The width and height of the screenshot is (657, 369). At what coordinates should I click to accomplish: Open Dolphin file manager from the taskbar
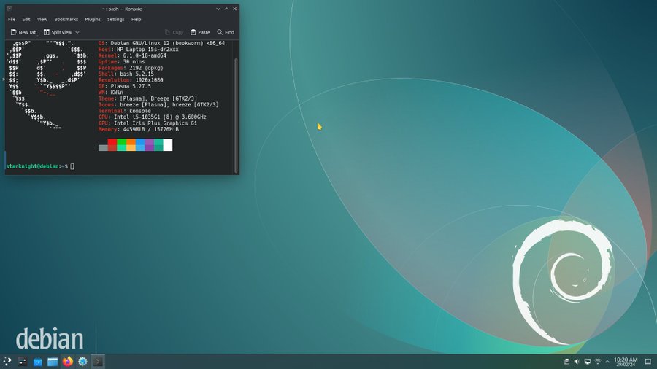click(x=53, y=361)
